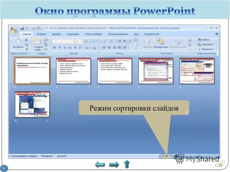Click the Increase list level icon
Viewport: 230px width, 172px height.
click(x=124, y=41)
